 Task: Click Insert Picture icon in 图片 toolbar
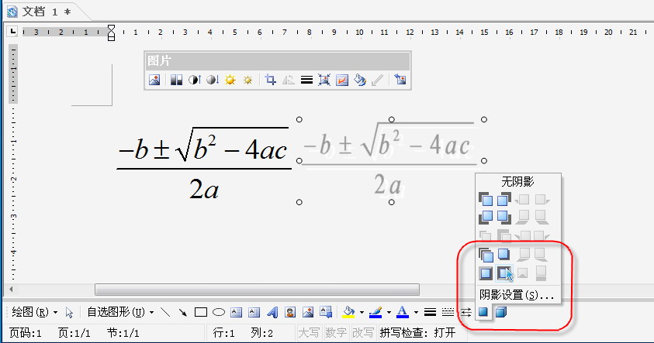pos(154,80)
